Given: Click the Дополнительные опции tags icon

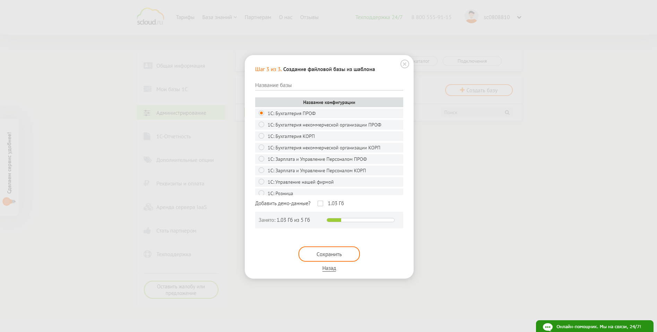Looking at the screenshot, I should pyautogui.click(x=148, y=160).
